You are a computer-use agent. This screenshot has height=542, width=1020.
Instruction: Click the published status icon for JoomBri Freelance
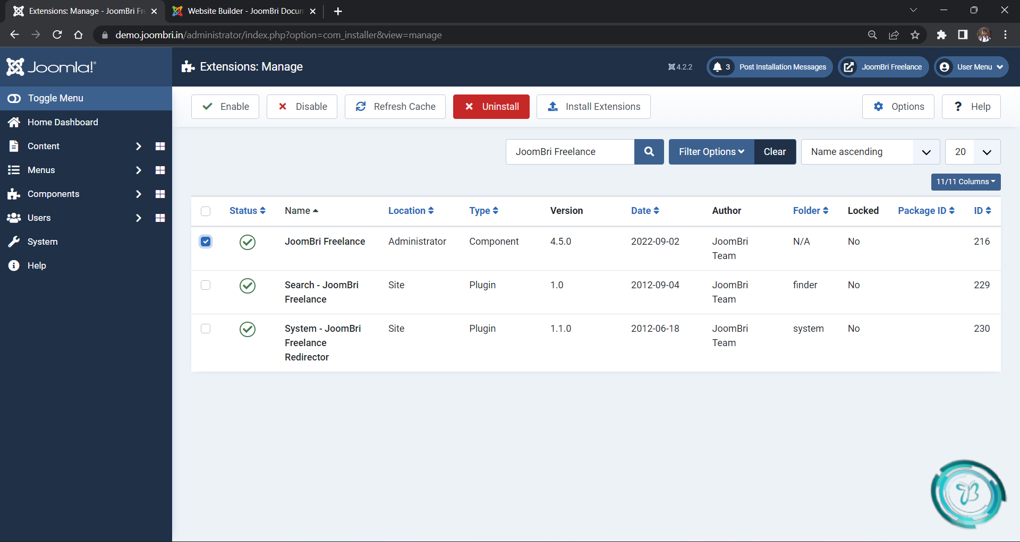click(x=248, y=242)
